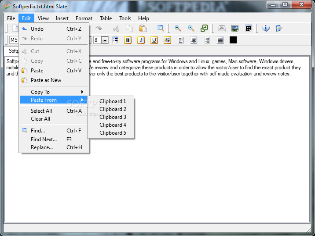Screen dimensions: 315x236
Task: Click the Copy toolbar icon
Action: pyautogui.click(x=129, y=29)
